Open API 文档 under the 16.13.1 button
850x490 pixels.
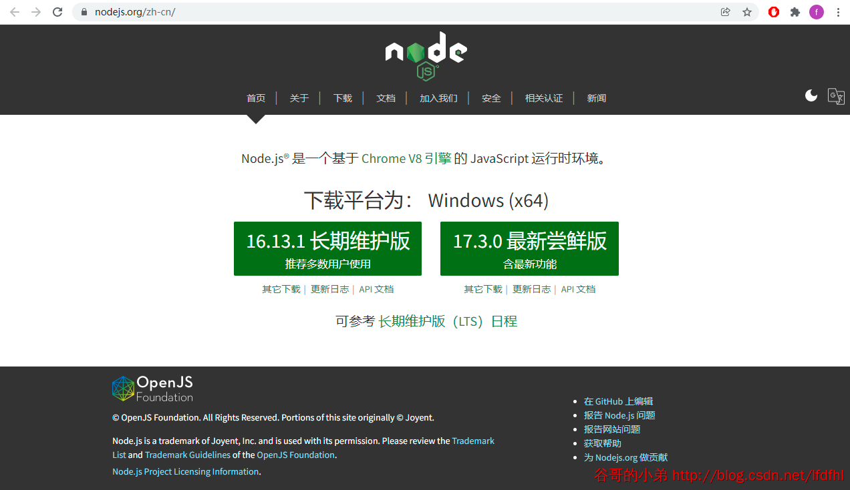point(376,289)
